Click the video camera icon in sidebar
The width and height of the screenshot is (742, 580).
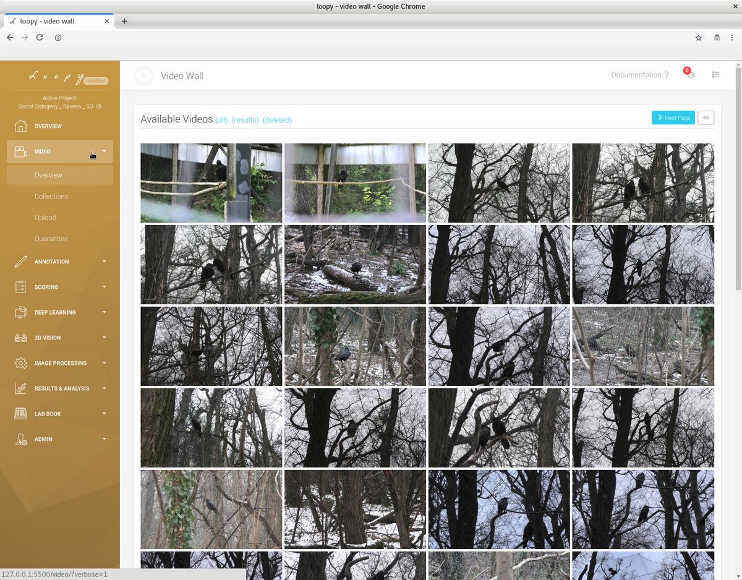(x=20, y=151)
